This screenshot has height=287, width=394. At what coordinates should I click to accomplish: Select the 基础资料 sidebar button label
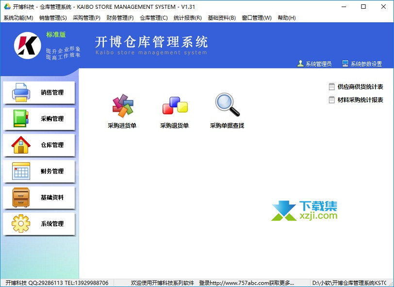52,198
